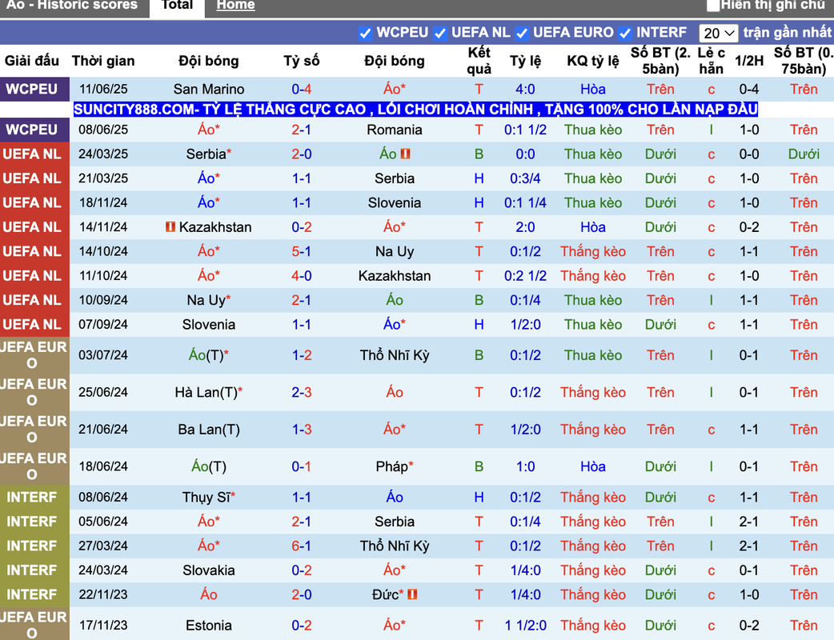The image size is (834, 640).
Task: Select the Giải đấu column header
Action: 32,61
